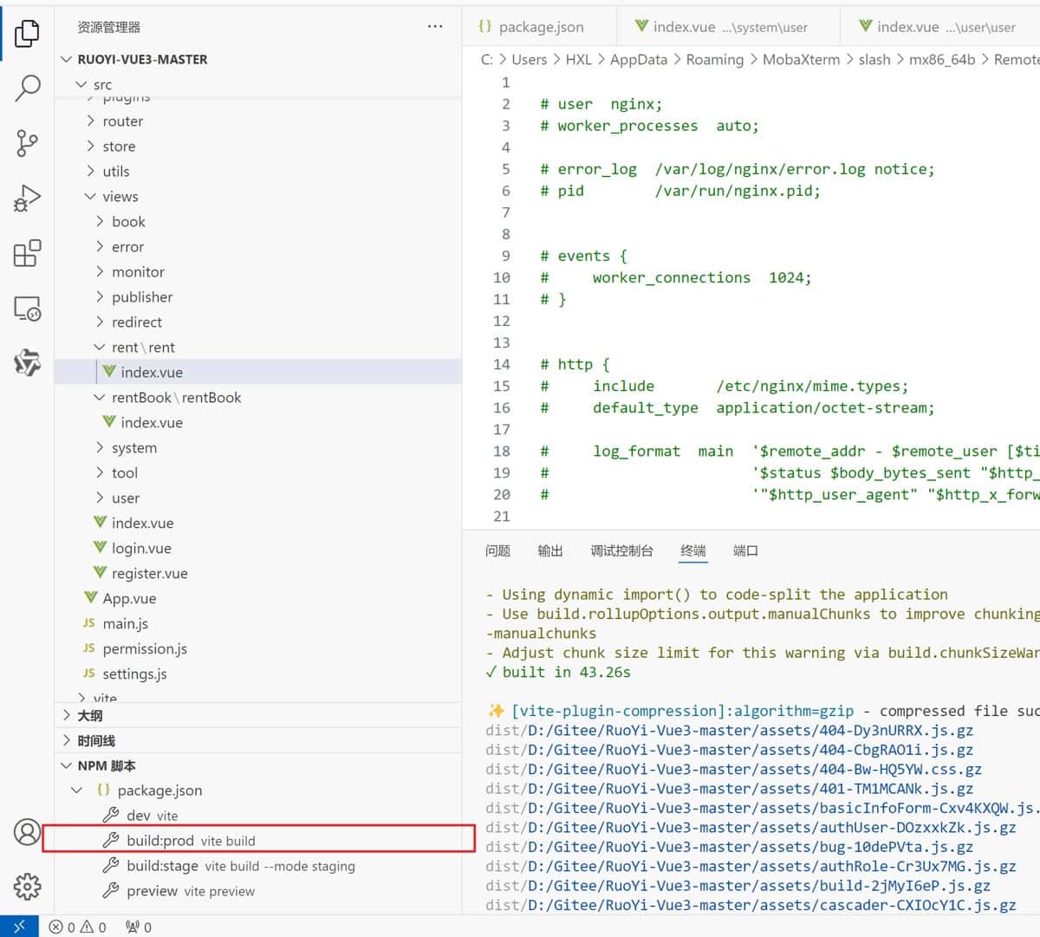Run the build:stage npm script

click(258, 865)
